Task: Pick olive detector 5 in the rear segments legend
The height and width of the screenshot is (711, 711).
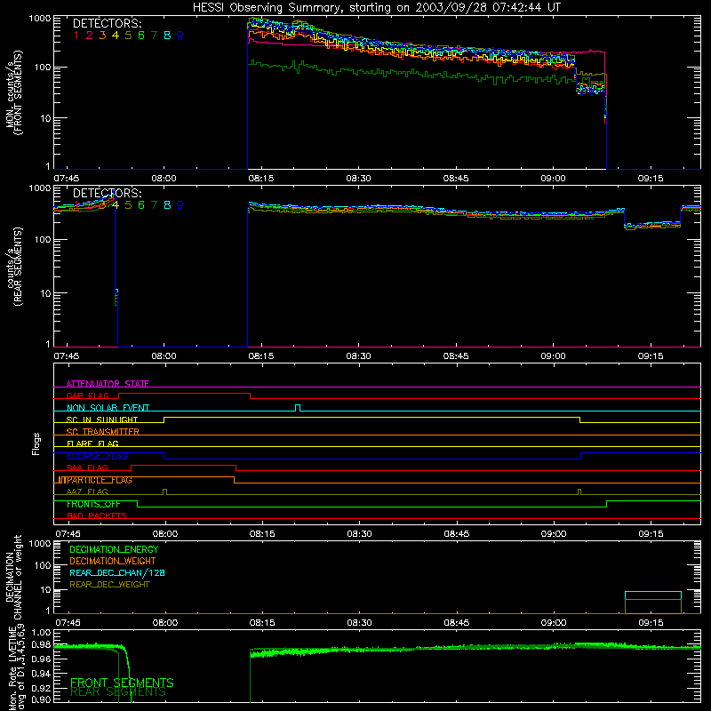Action: (x=128, y=205)
